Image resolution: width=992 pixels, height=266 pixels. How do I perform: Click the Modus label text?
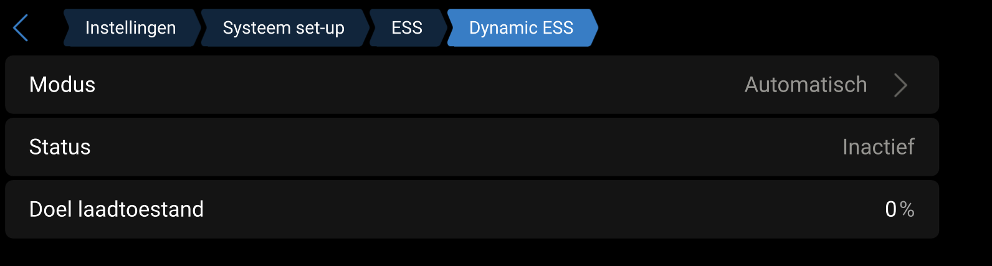(x=62, y=85)
